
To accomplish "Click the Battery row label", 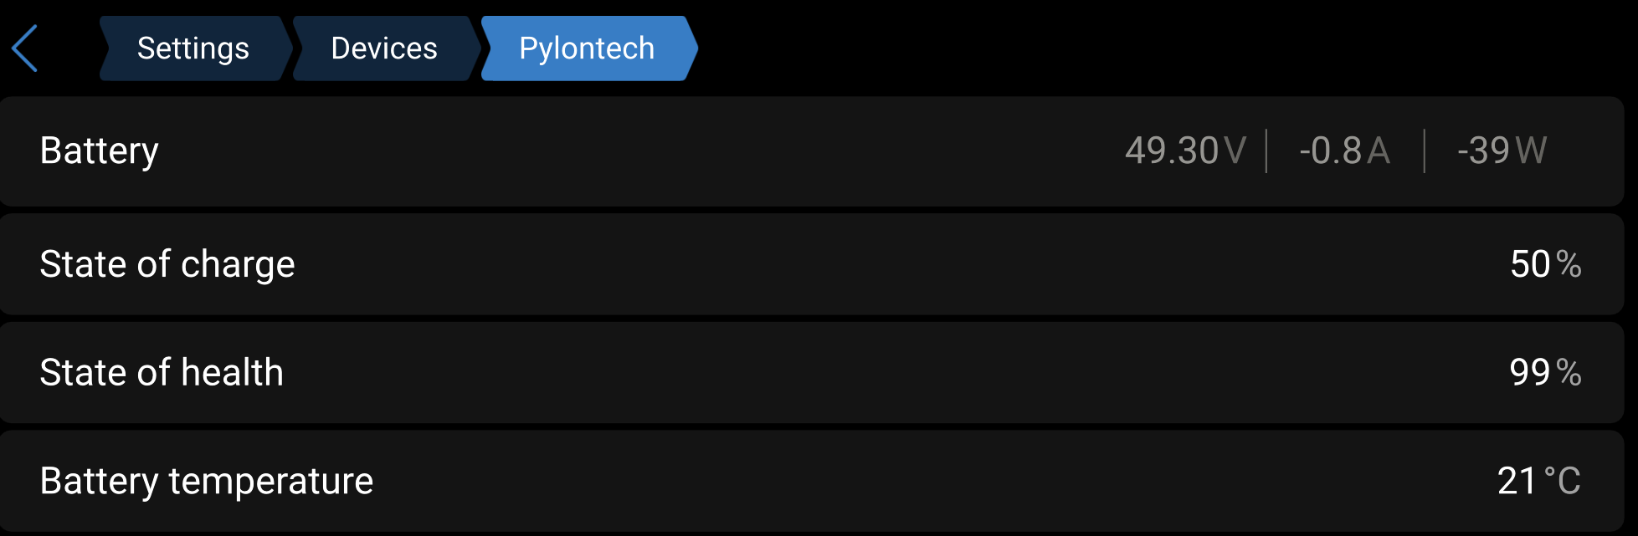I will (99, 151).
